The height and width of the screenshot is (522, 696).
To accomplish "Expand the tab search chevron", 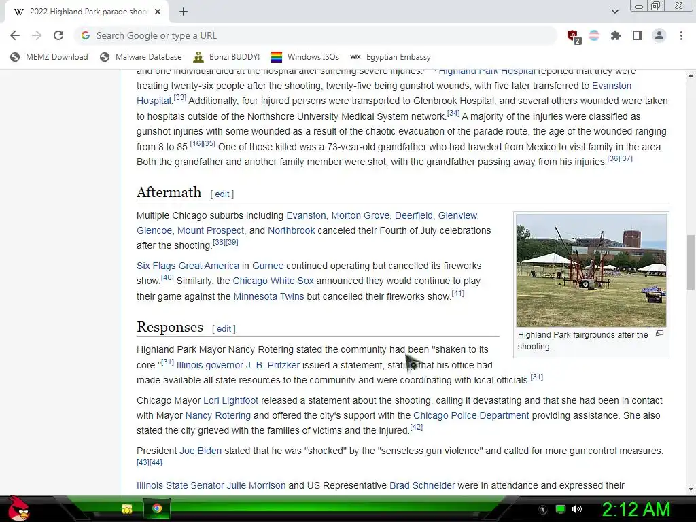I will click(x=614, y=12).
